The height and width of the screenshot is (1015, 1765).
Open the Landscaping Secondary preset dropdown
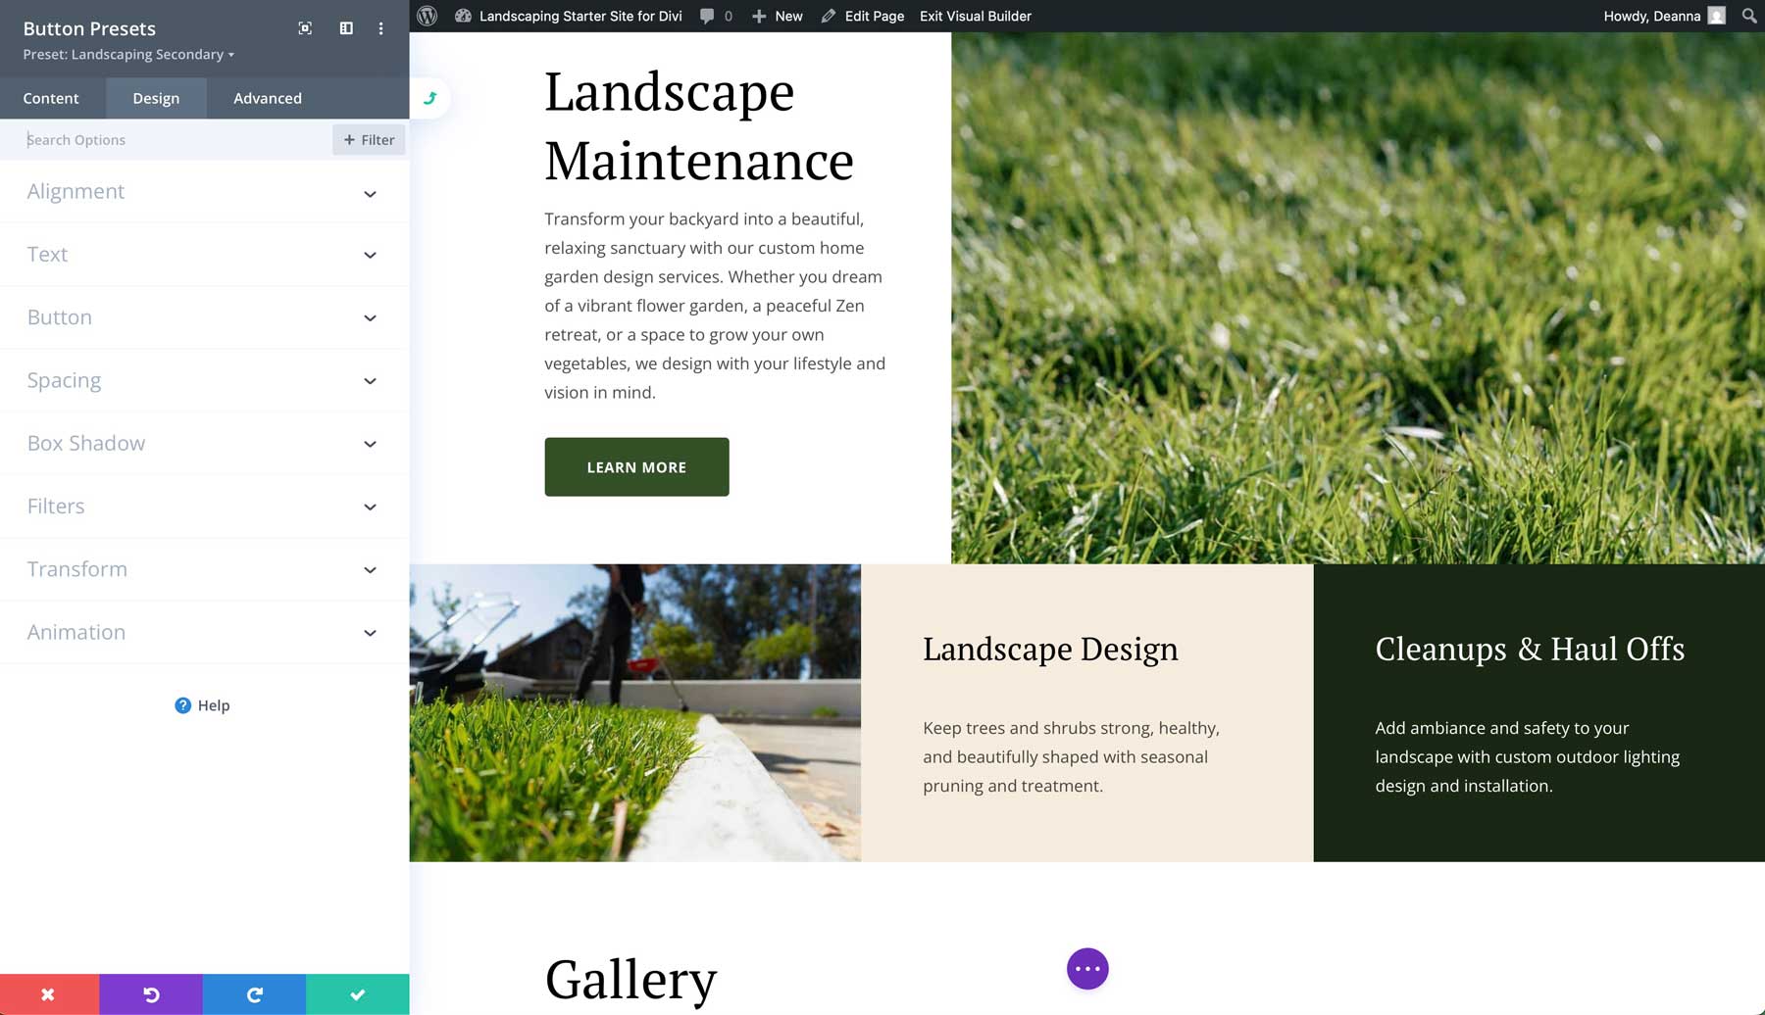[128, 54]
